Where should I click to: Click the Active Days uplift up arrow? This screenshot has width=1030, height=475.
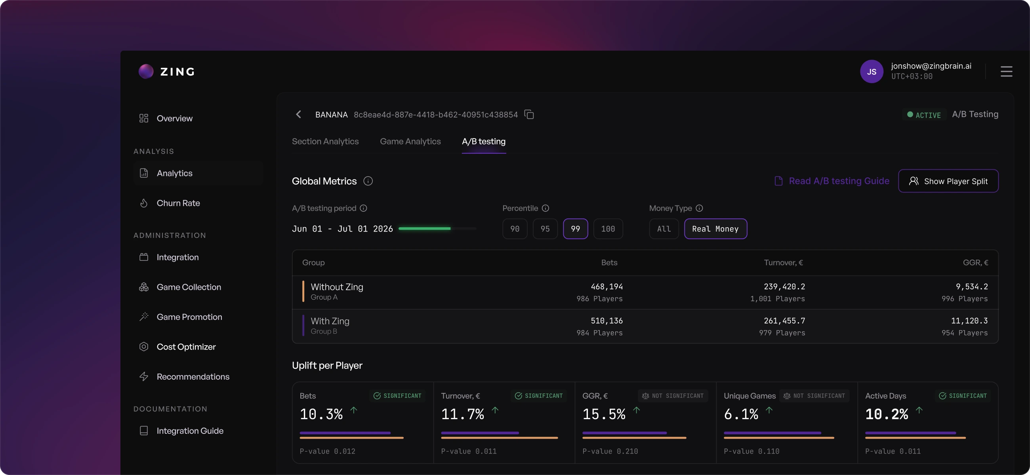coord(919,410)
